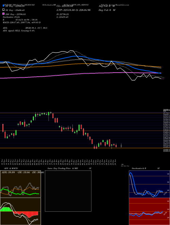Open the ADX indicator chart thumbnail
The height and width of the screenshot is (225, 170).
pos(20,184)
